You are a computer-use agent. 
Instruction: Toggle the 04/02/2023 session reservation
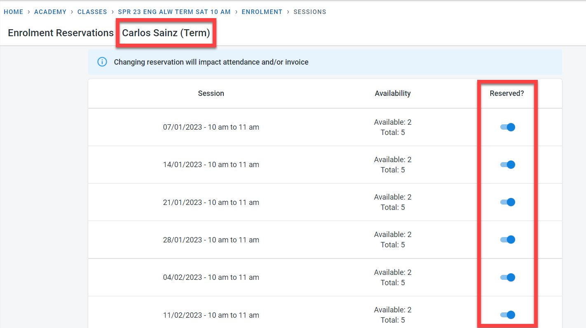507,277
